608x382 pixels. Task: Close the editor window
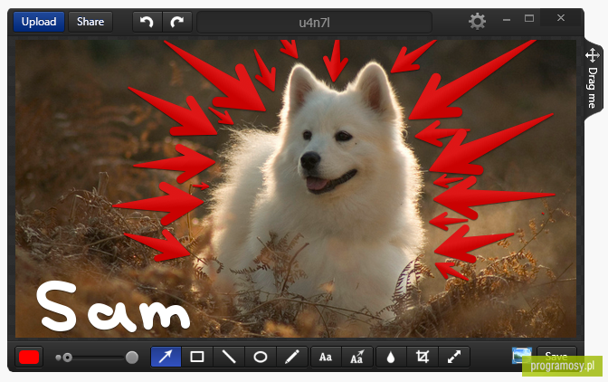pyautogui.click(x=561, y=18)
